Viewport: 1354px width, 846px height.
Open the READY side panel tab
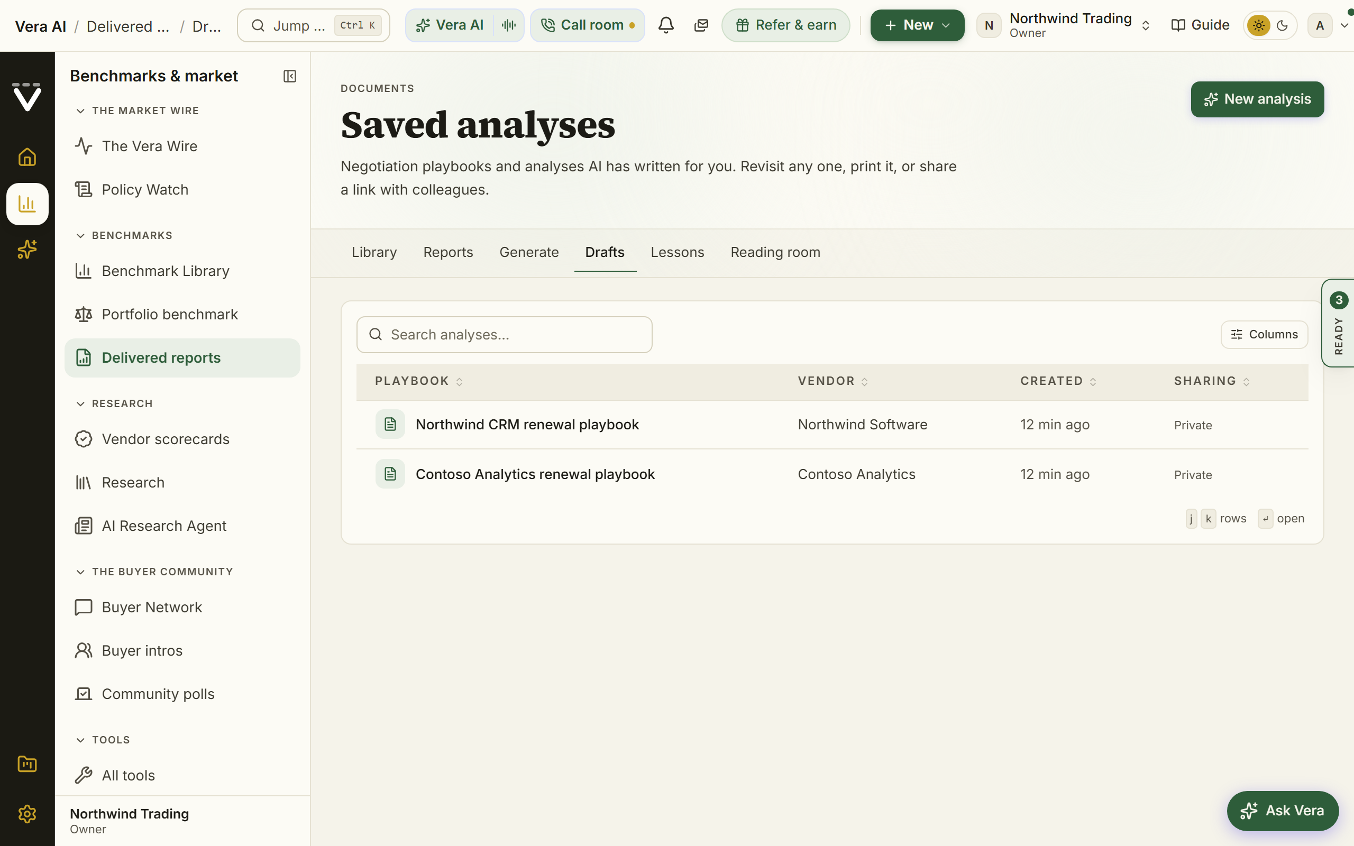1338,323
